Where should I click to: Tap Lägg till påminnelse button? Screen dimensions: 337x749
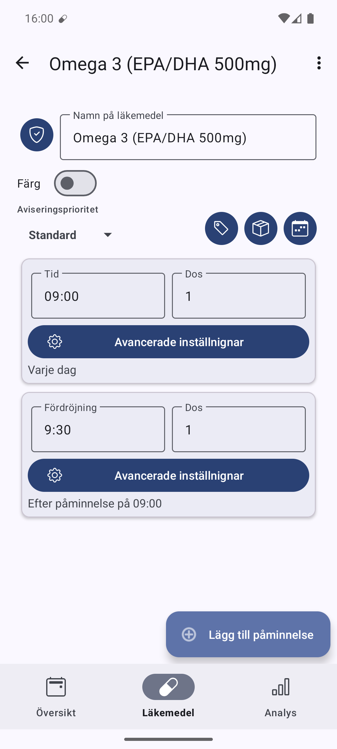coord(248,634)
